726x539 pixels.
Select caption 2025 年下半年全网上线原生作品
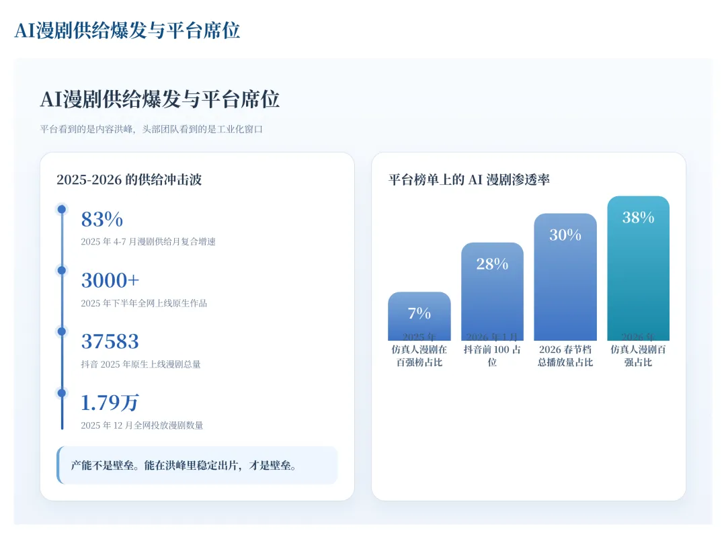[144, 303]
